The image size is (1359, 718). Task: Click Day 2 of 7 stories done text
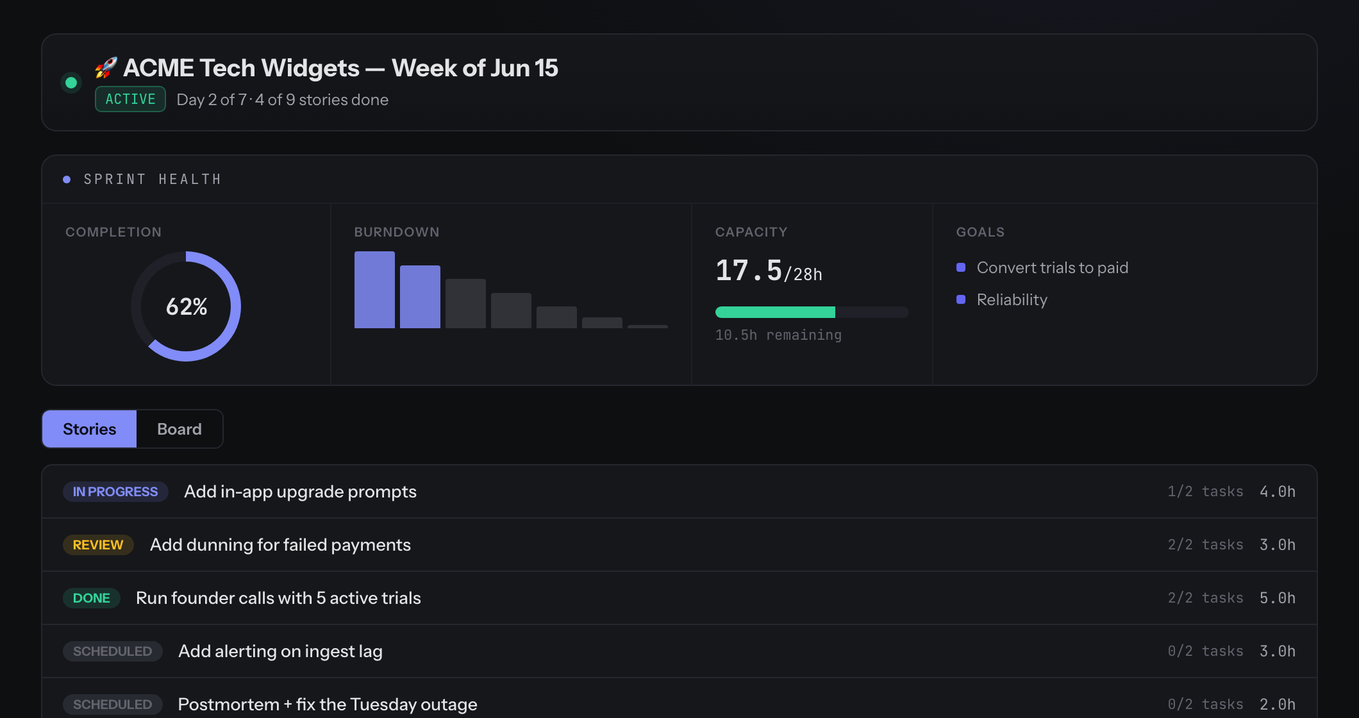click(x=282, y=100)
